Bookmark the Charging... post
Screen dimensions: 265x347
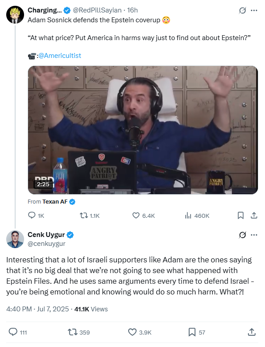click(x=241, y=216)
